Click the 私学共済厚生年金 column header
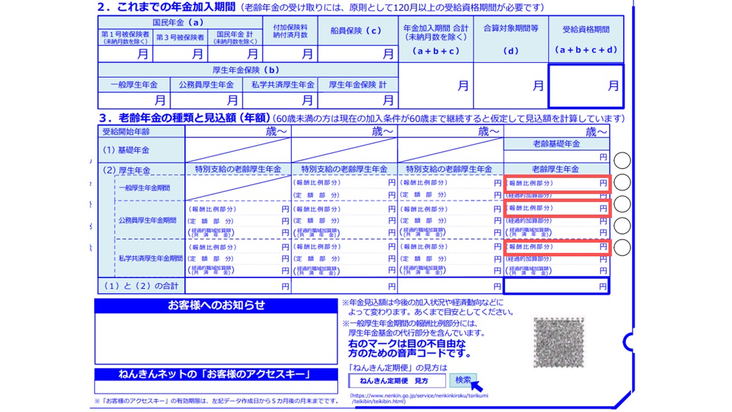The image size is (732, 412). click(x=280, y=85)
